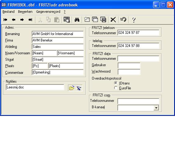Expand the B-kanaal dropdown arrow
This screenshot has height=154, width=175.
click(x=156, y=108)
